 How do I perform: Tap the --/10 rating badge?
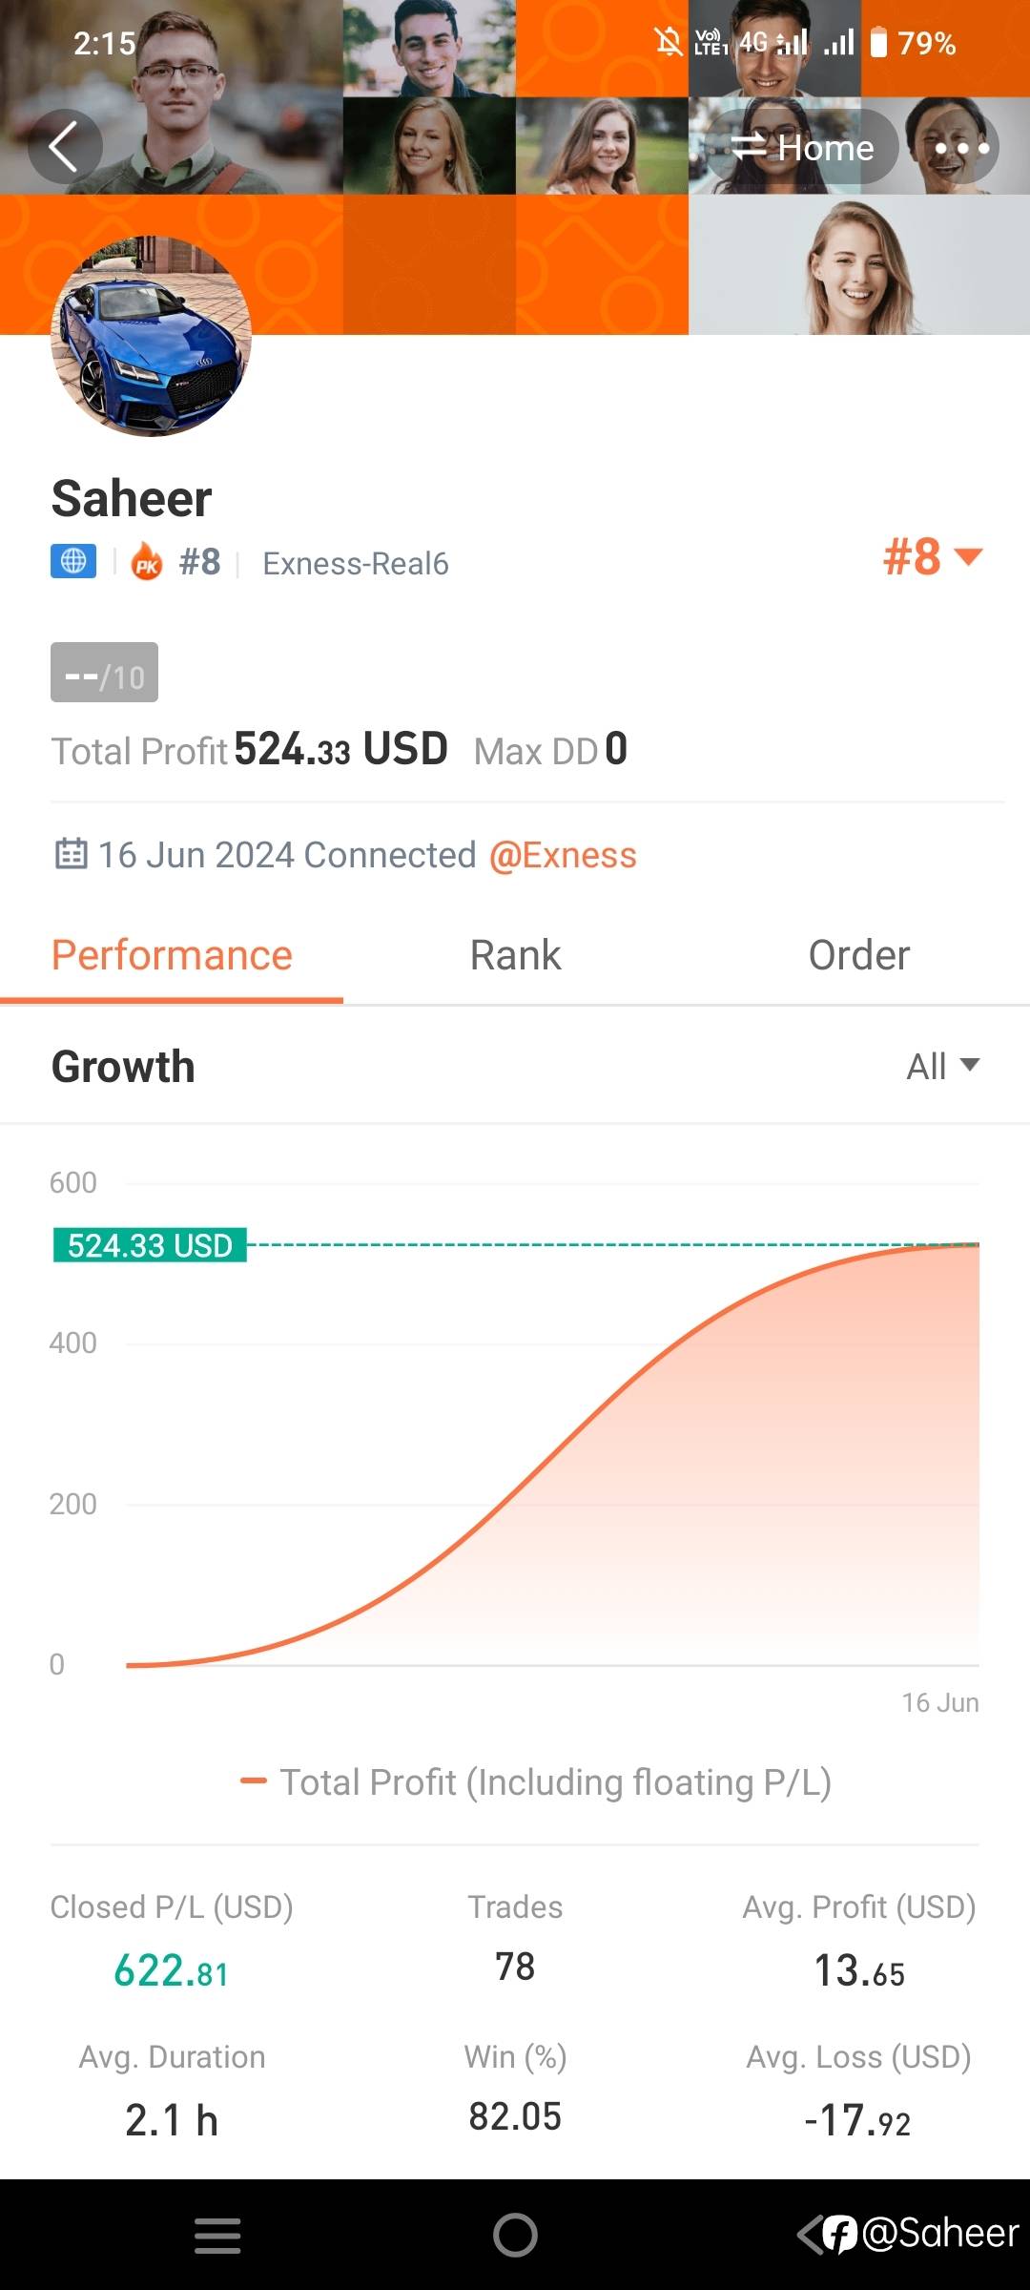[105, 674]
